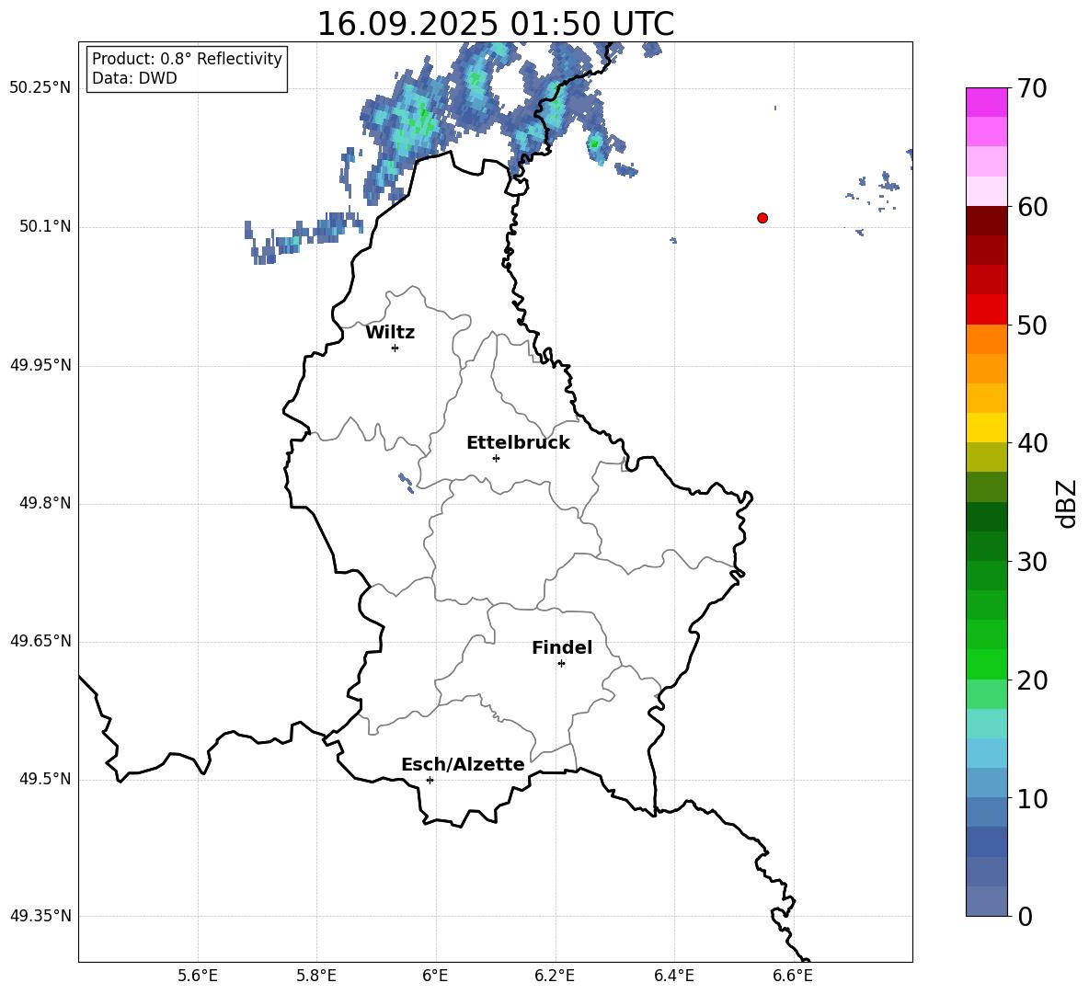Click the magenta top colorbar segment
This screenshot has width=1089, height=994.
(x=987, y=102)
